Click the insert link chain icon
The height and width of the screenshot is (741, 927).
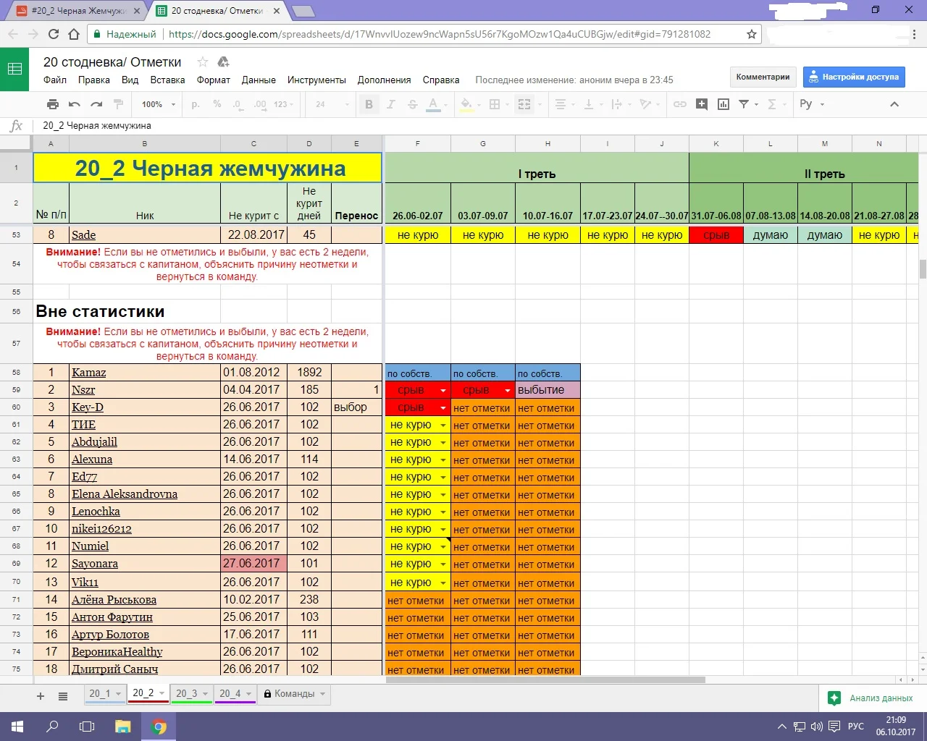click(x=679, y=104)
